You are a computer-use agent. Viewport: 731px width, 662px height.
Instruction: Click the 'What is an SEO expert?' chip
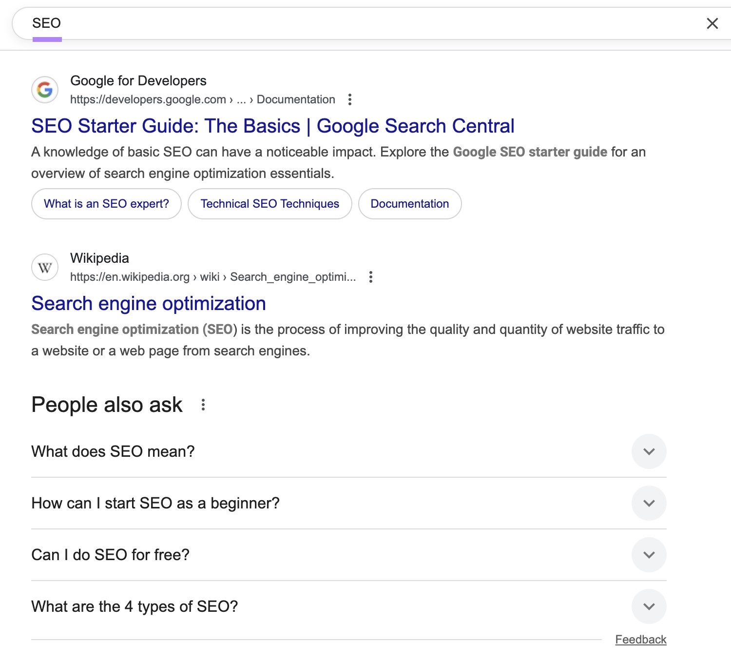tap(106, 203)
